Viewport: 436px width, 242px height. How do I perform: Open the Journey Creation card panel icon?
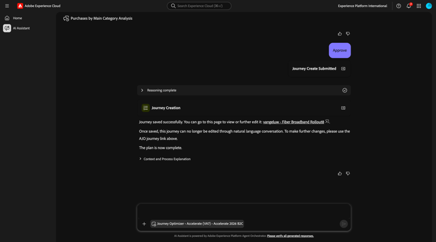(344, 108)
